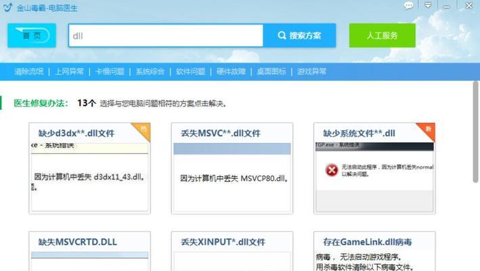Focus the search box containing dll
This screenshot has width=480, height=271.
(x=166, y=35)
